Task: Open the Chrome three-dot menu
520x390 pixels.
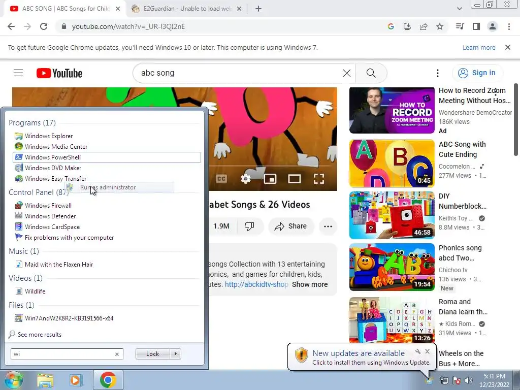Action: [509, 26]
